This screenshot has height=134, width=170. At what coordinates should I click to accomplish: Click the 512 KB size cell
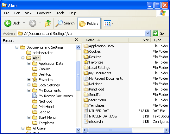(143, 111)
